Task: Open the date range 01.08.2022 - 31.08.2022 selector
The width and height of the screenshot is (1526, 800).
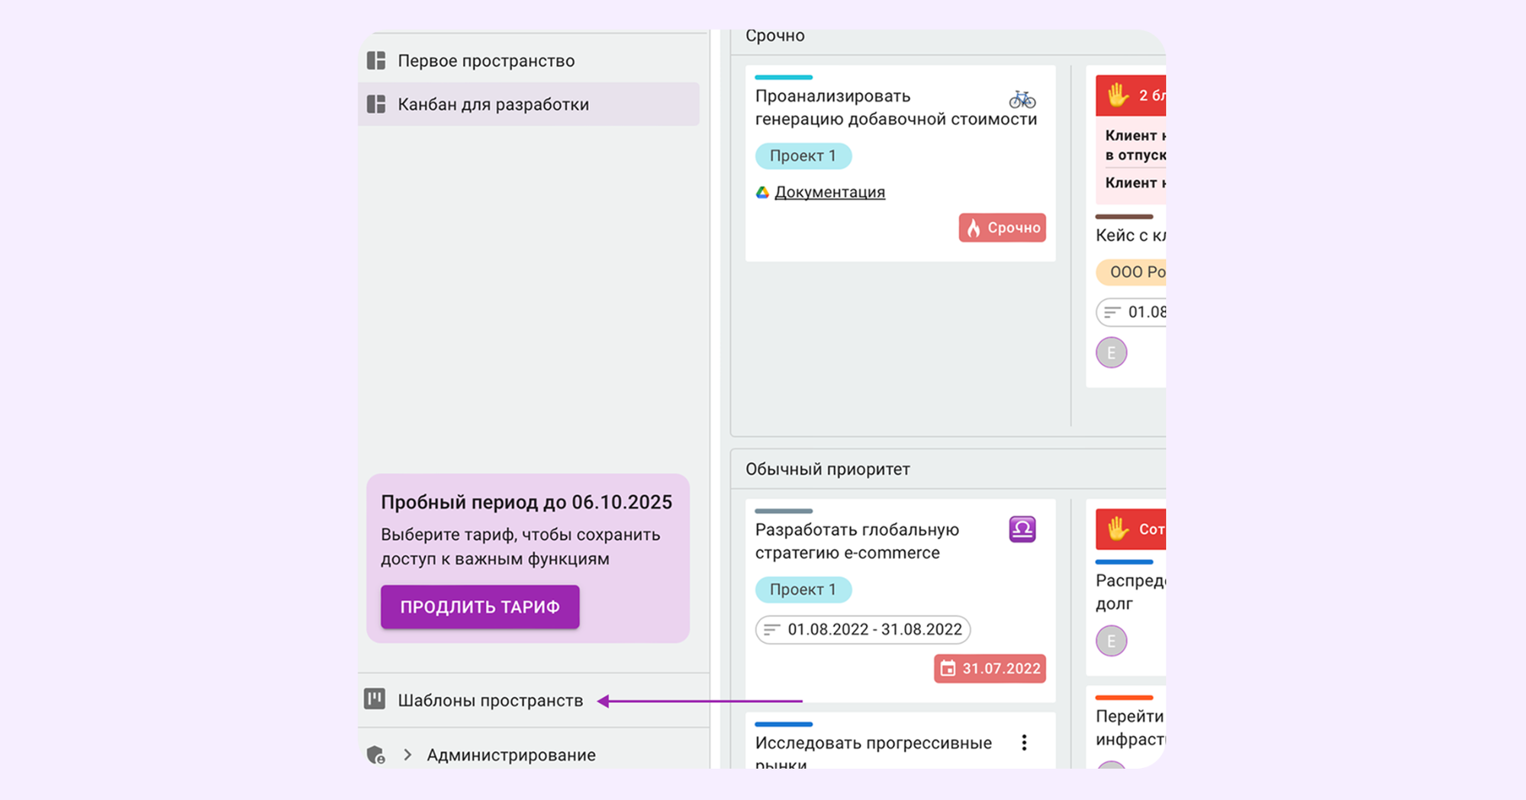Action: [x=863, y=629]
